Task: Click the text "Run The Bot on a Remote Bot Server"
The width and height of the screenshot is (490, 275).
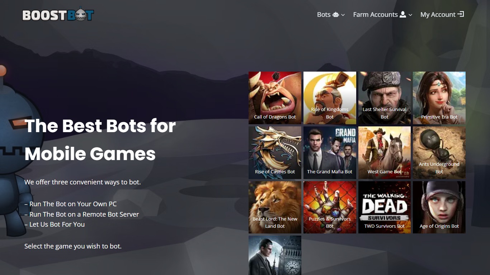Action: tap(84, 214)
